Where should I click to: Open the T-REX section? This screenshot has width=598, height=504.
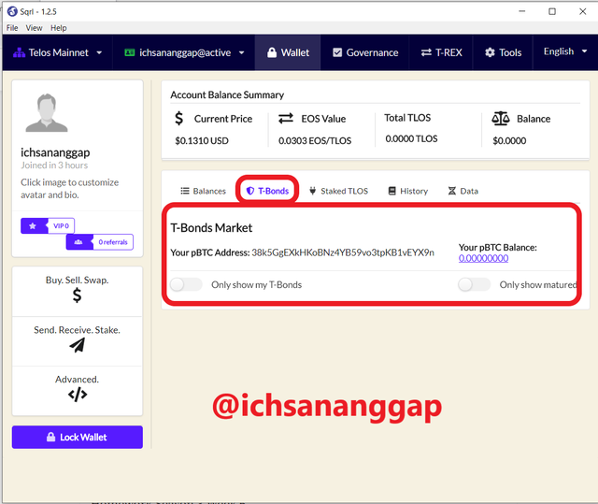pos(441,52)
